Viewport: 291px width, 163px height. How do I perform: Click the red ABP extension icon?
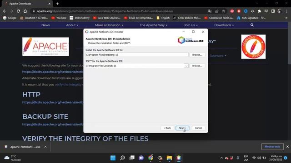(x=232, y=11)
